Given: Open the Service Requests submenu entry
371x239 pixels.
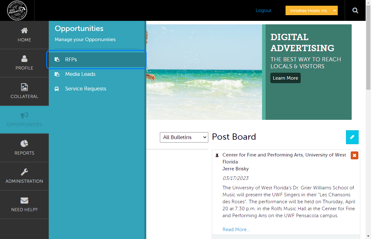Looking at the screenshot, I should coord(97,89).
